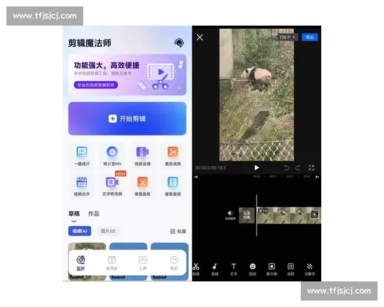Open the 视频合并 video merge tool

[x=82, y=186]
